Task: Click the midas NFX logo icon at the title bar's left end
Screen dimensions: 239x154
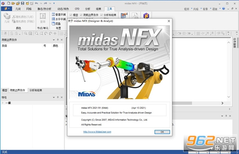Action: tap(3, 3)
